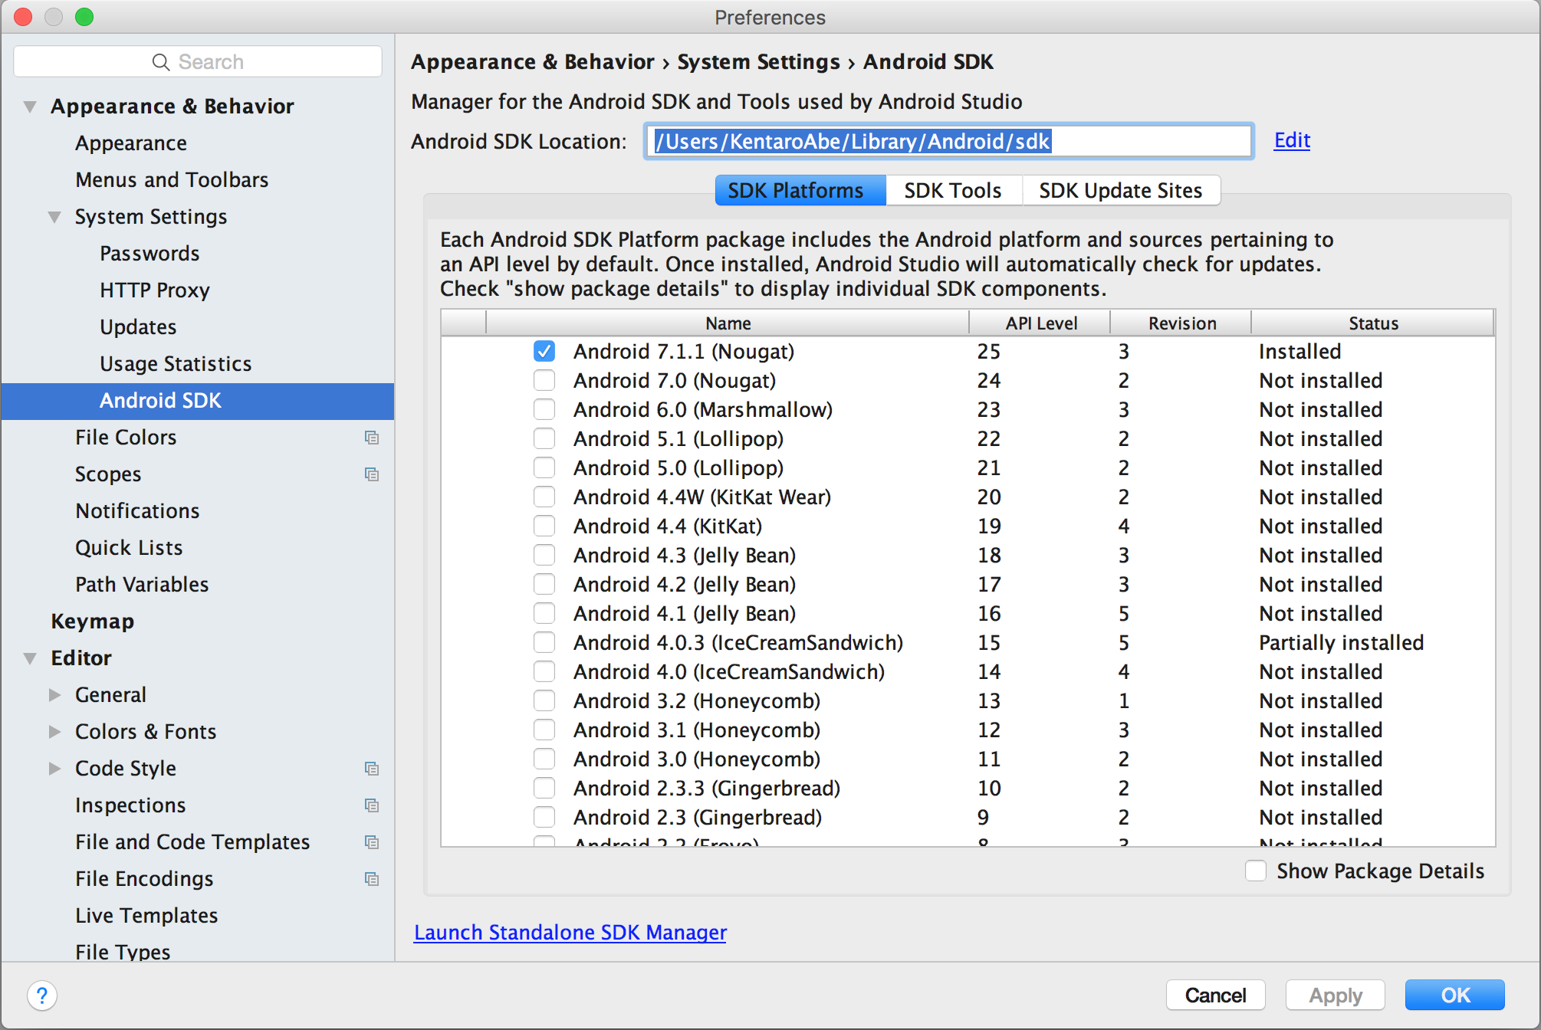This screenshot has height=1030, width=1541.
Task: Open Live Templates settings
Action: (x=146, y=916)
